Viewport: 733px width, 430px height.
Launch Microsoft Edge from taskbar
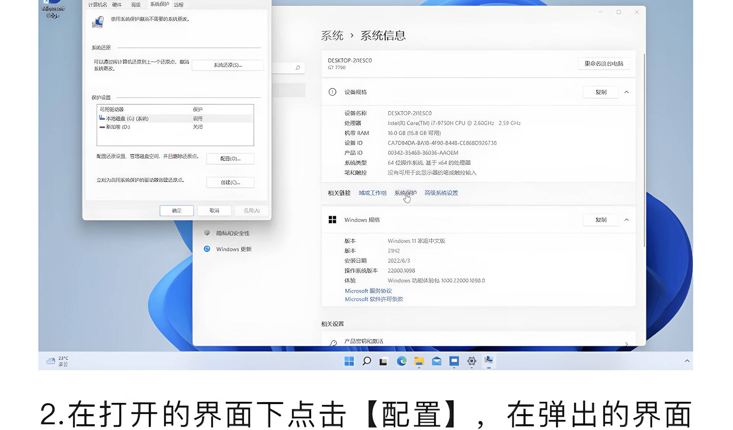pyautogui.click(x=401, y=361)
